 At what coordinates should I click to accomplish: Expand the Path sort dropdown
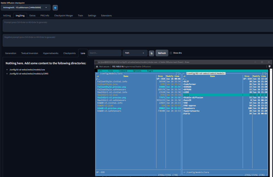(135, 53)
